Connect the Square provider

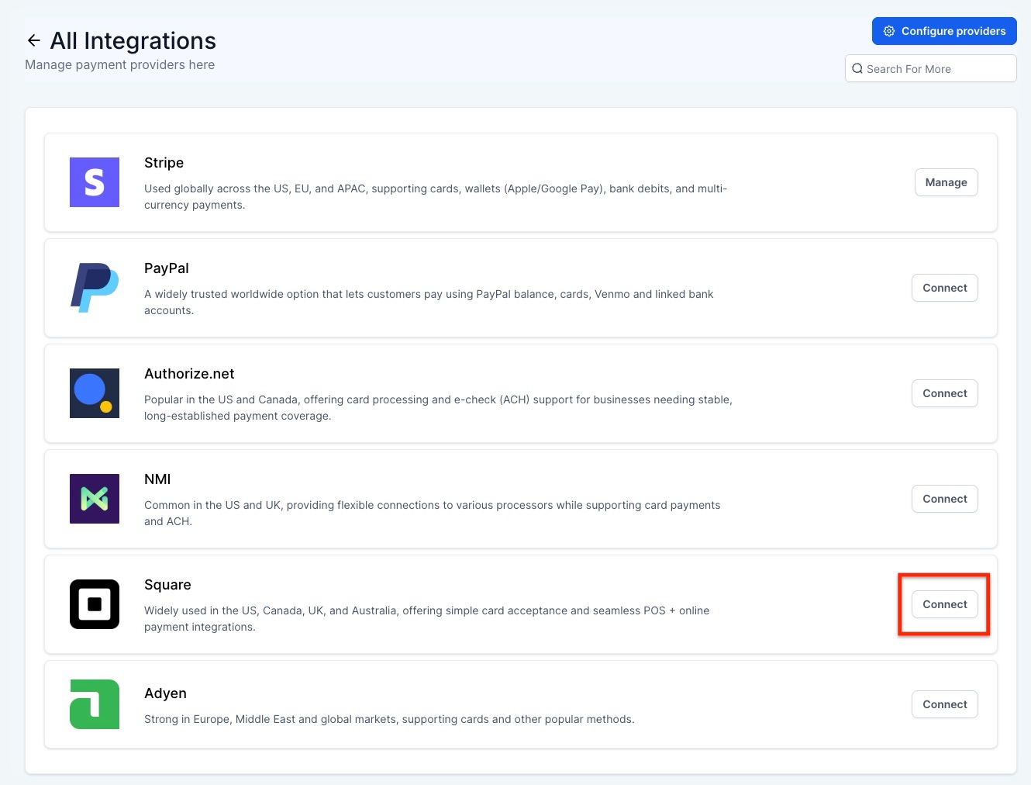click(x=944, y=604)
